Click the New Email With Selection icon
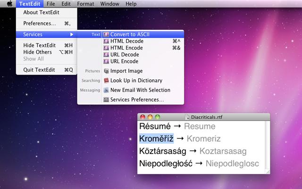This screenshot has height=189, width=302. point(106,90)
